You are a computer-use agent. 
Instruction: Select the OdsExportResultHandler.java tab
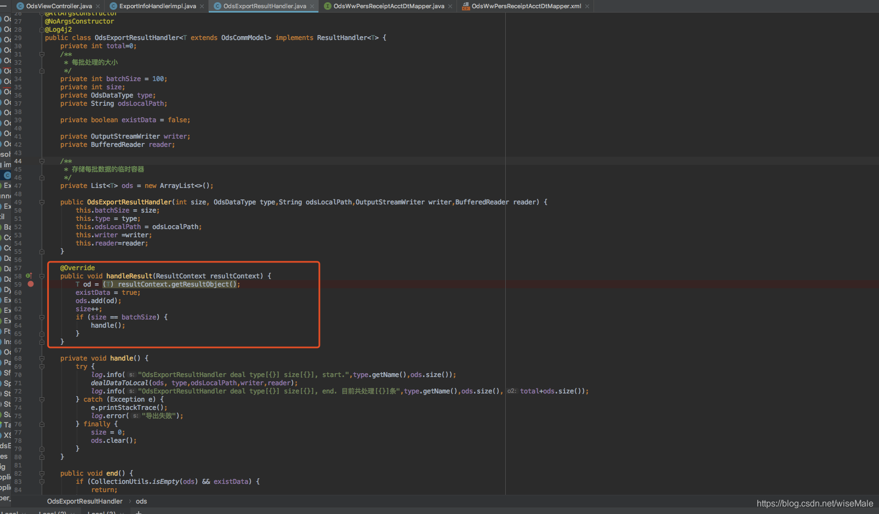tap(265, 6)
